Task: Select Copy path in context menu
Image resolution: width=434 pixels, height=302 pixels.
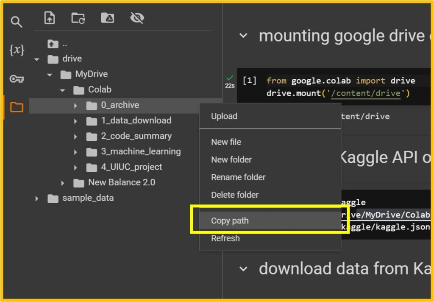Action: click(x=230, y=221)
